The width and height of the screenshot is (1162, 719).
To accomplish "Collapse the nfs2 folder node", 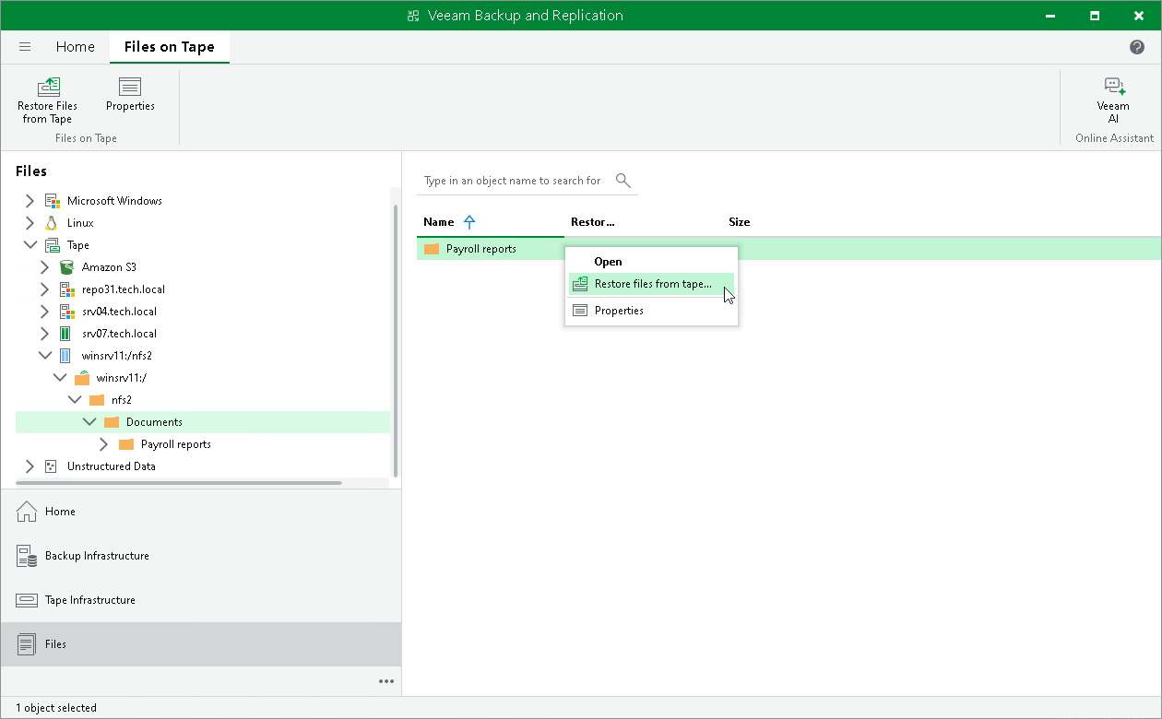I will pos(74,399).
